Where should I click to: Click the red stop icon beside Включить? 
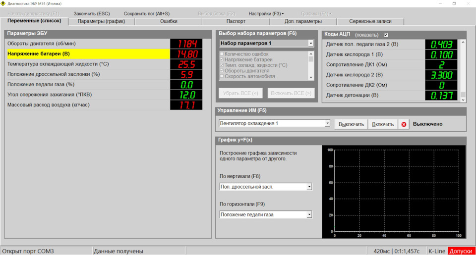coord(404,124)
